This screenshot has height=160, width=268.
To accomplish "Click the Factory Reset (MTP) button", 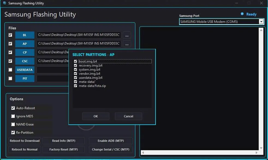I will (x=64, y=149).
